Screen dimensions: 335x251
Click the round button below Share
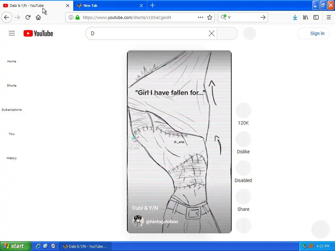(x=243, y=226)
